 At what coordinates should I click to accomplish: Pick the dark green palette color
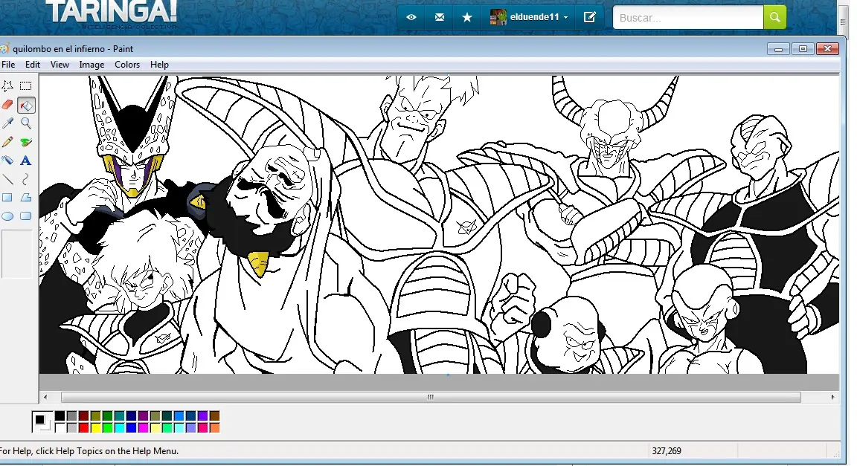tap(108, 415)
